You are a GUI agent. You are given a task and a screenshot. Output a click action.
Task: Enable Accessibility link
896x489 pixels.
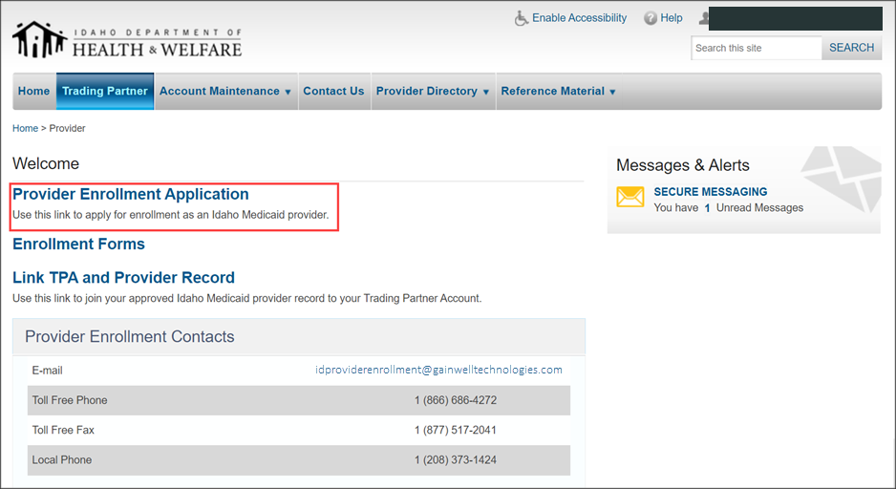click(x=580, y=18)
